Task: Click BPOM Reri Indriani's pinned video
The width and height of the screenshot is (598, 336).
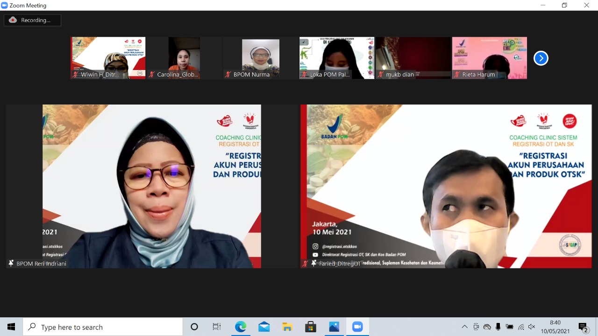Action: point(134,186)
